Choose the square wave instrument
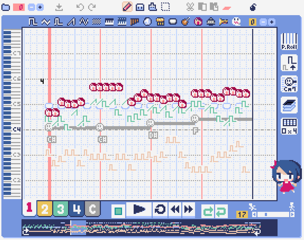This screenshot has height=240, width=304. click(x=33, y=22)
